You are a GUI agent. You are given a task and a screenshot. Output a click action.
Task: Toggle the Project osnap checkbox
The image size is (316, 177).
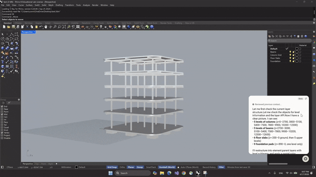(x=2, y=135)
